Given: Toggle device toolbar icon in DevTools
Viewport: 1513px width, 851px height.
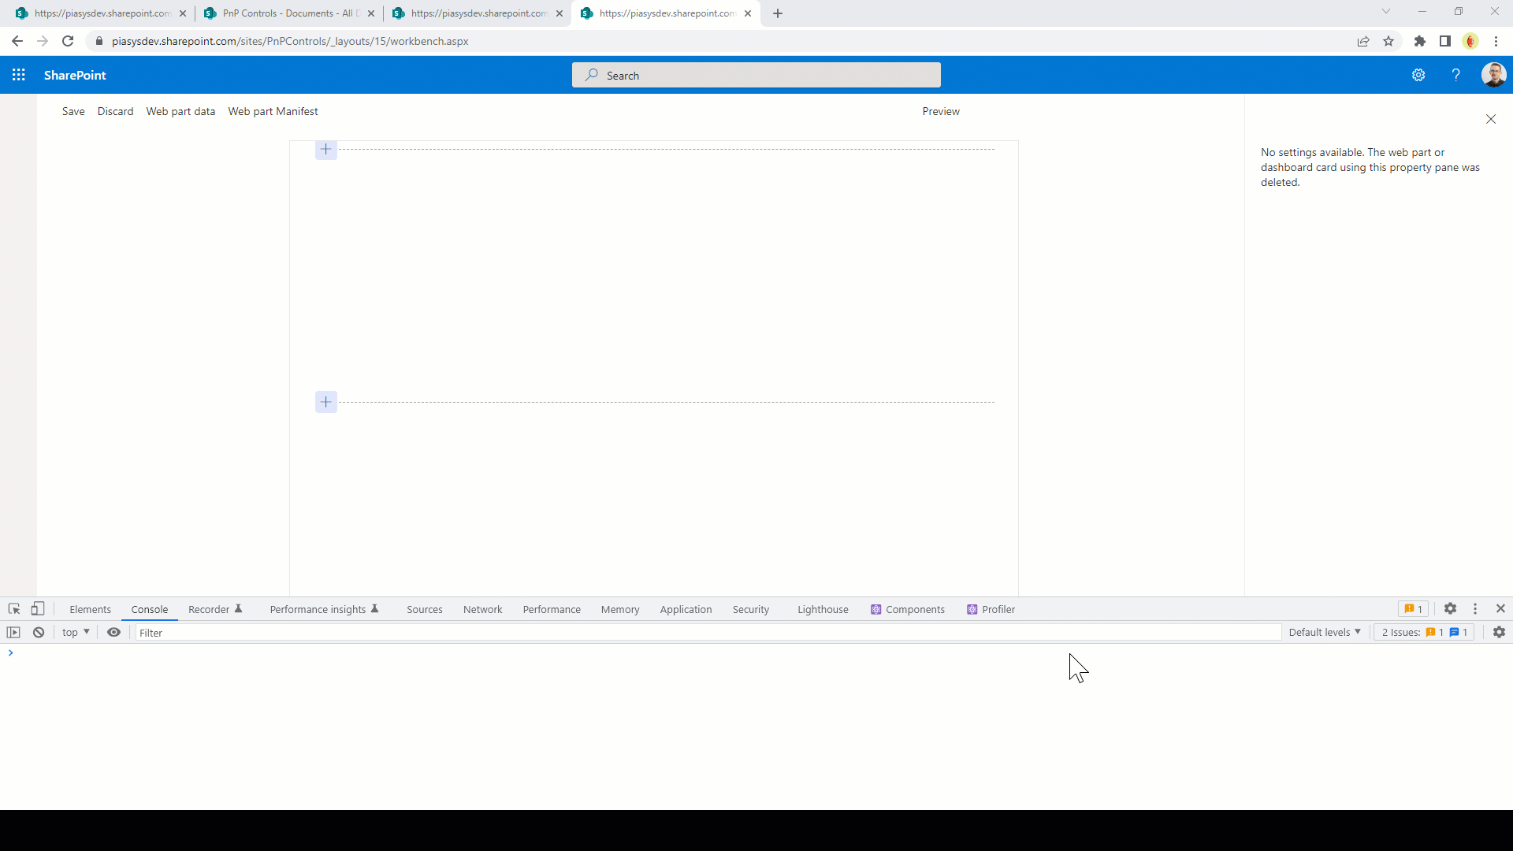Looking at the screenshot, I should click(36, 608).
